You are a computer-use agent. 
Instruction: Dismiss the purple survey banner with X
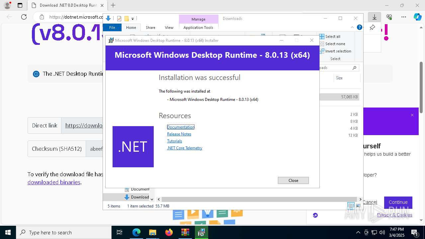point(412,115)
